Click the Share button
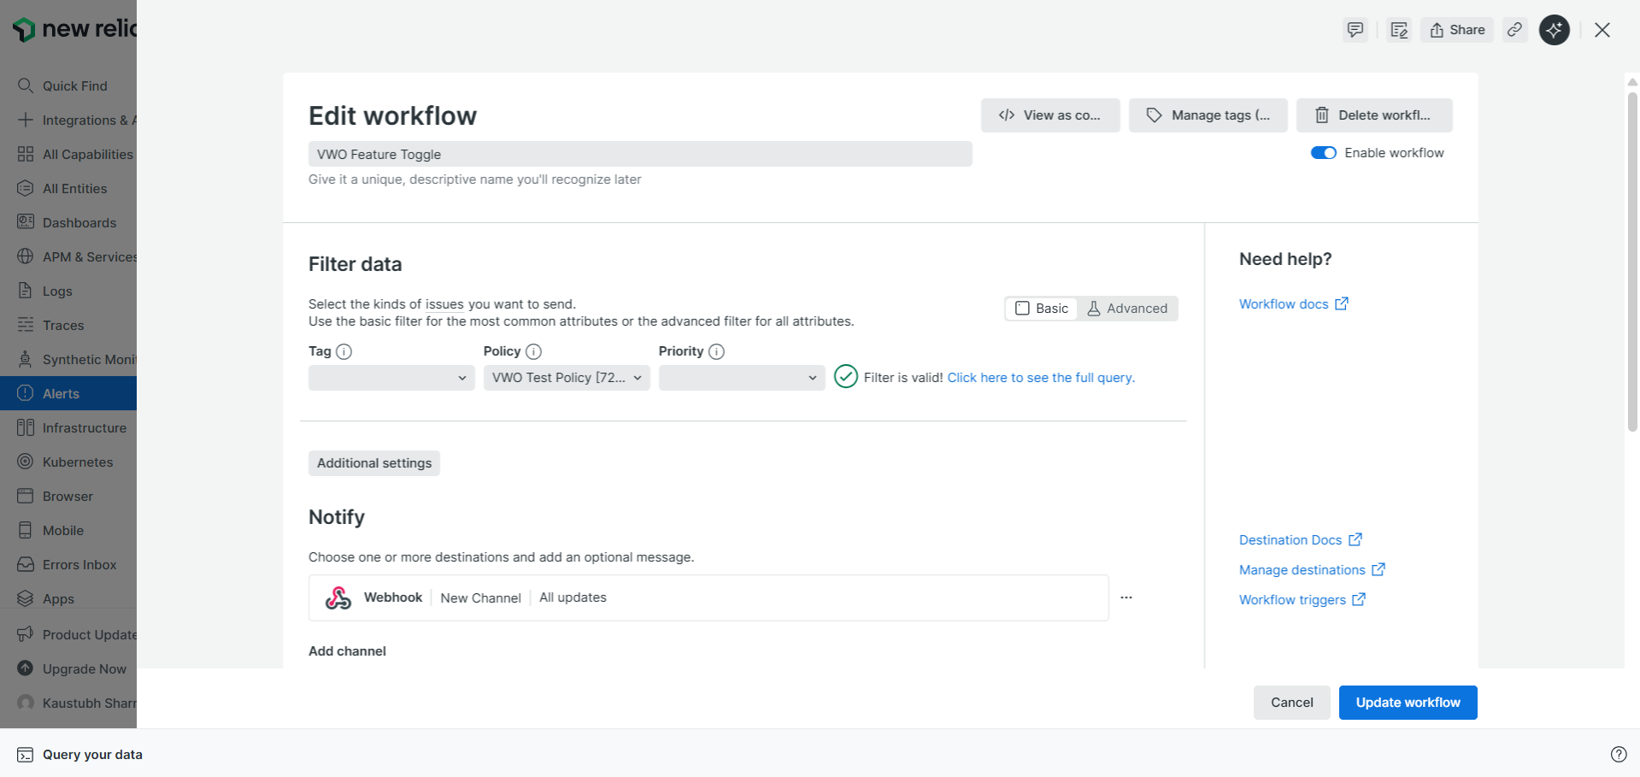The width and height of the screenshot is (1640, 777). pyautogui.click(x=1458, y=30)
